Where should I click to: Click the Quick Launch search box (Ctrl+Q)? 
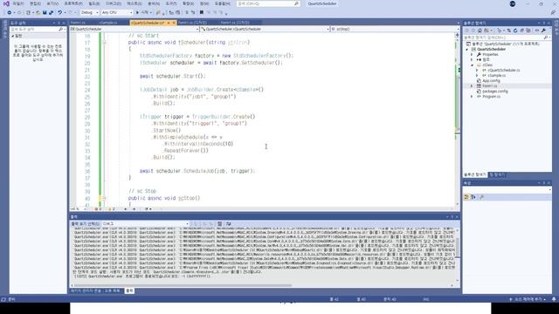(x=268, y=3)
